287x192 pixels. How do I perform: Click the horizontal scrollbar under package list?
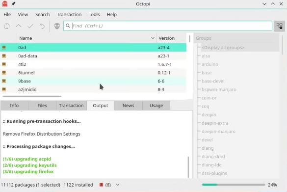point(32,96)
